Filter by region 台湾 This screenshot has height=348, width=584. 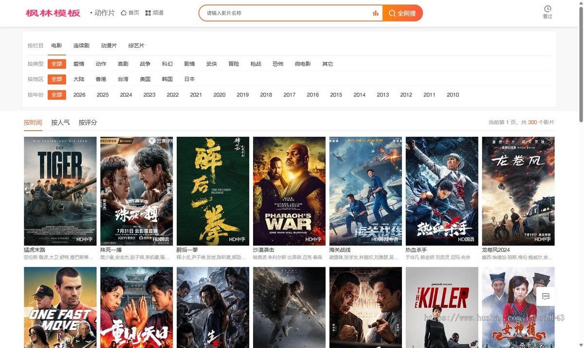tap(123, 79)
